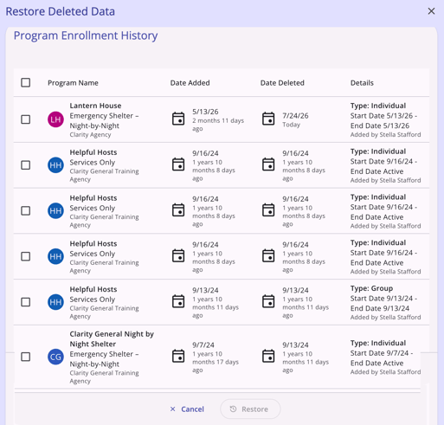
Task: Click the Date Added column header
Action: click(190, 83)
